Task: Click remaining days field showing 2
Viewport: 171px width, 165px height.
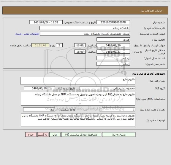Action: pyautogui.click(x=59, y=45)
